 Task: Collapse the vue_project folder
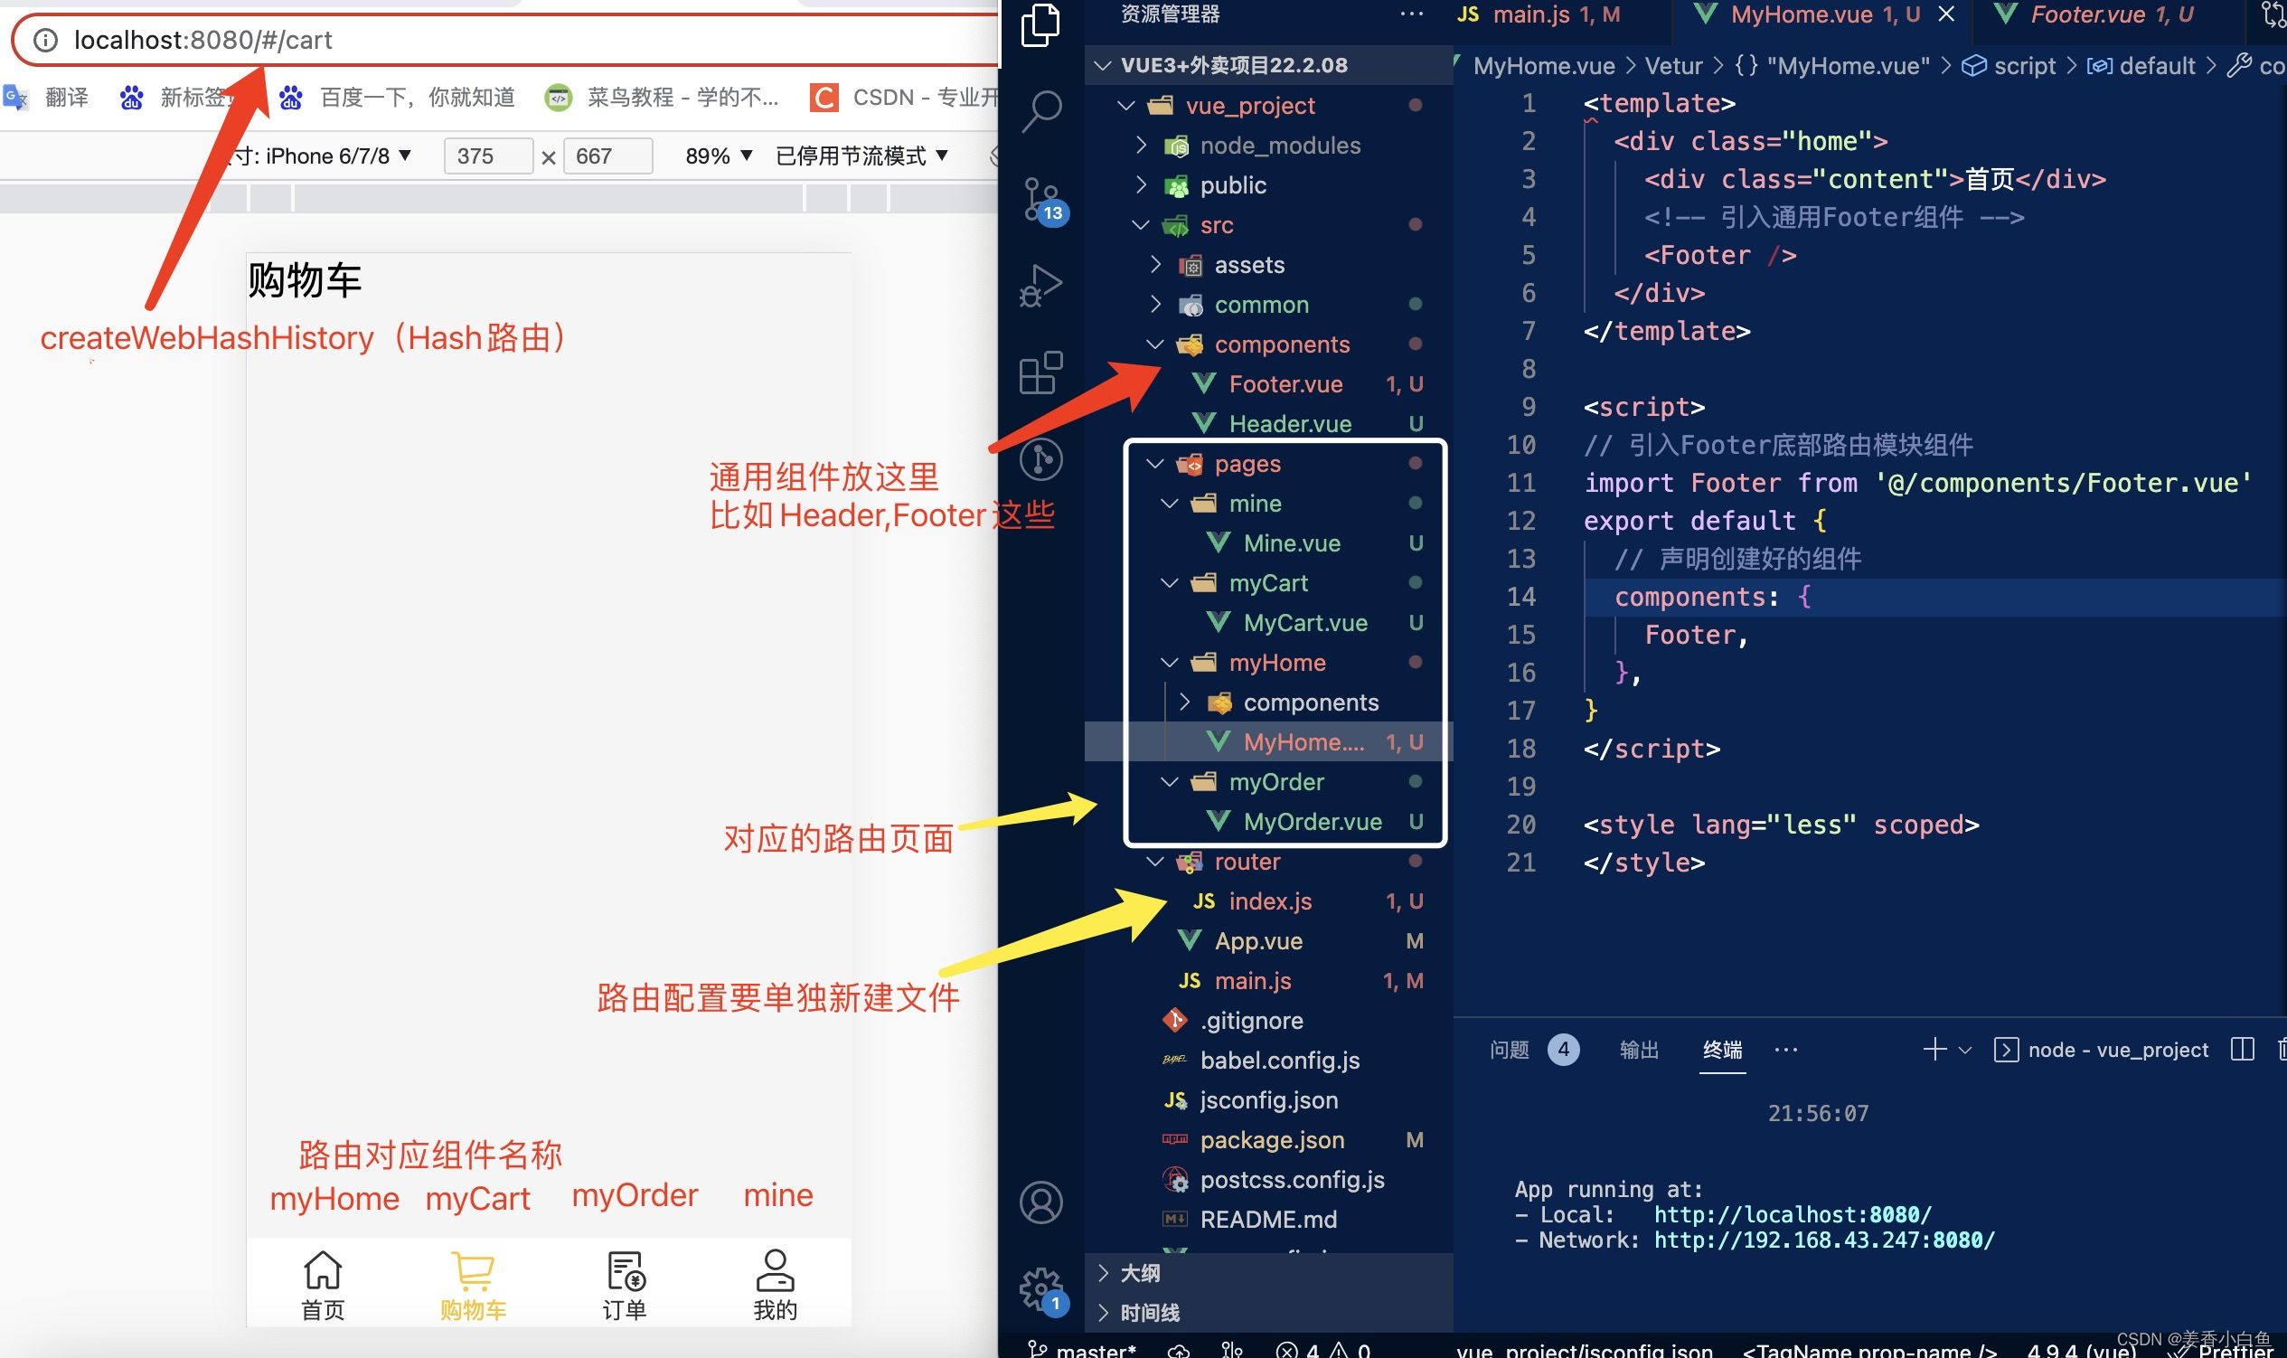click(1268, 105)
